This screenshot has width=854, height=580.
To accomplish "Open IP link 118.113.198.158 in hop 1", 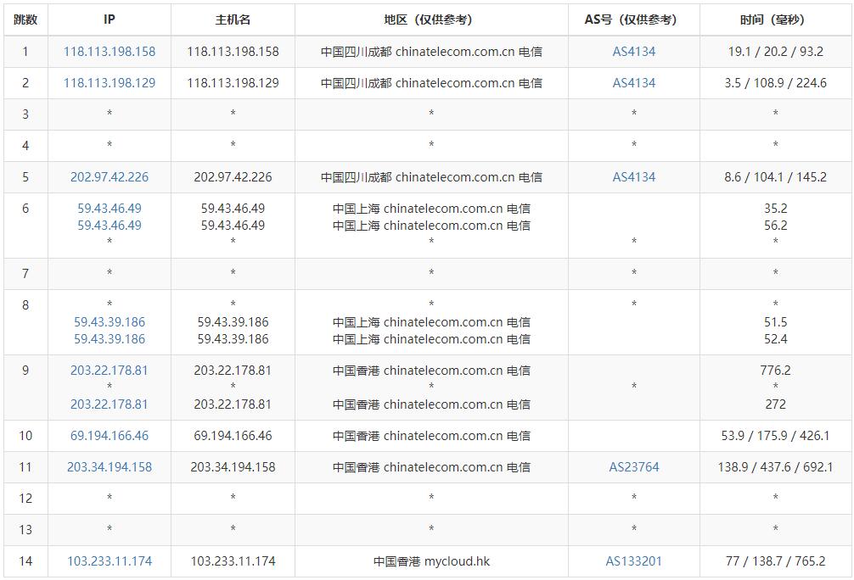I will point(110,52).
